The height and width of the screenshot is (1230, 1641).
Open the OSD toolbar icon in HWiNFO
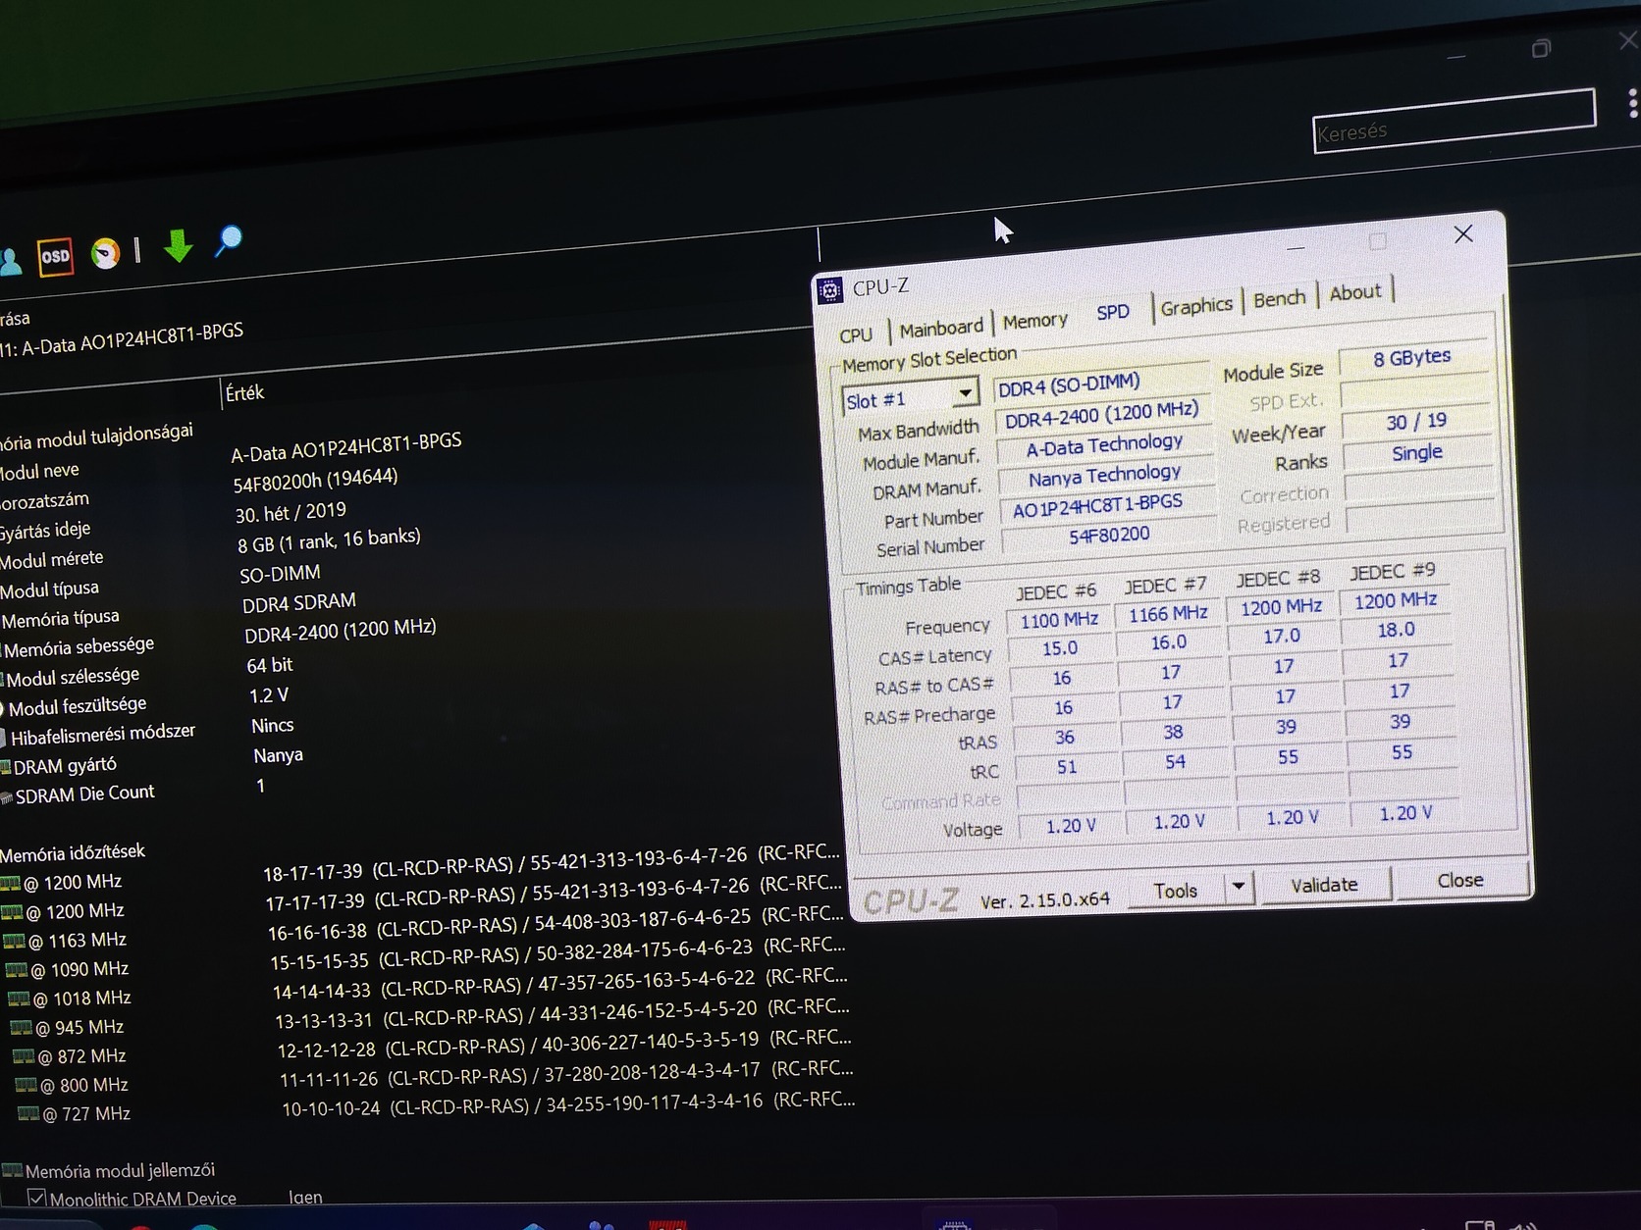click(x=55, y=257)
